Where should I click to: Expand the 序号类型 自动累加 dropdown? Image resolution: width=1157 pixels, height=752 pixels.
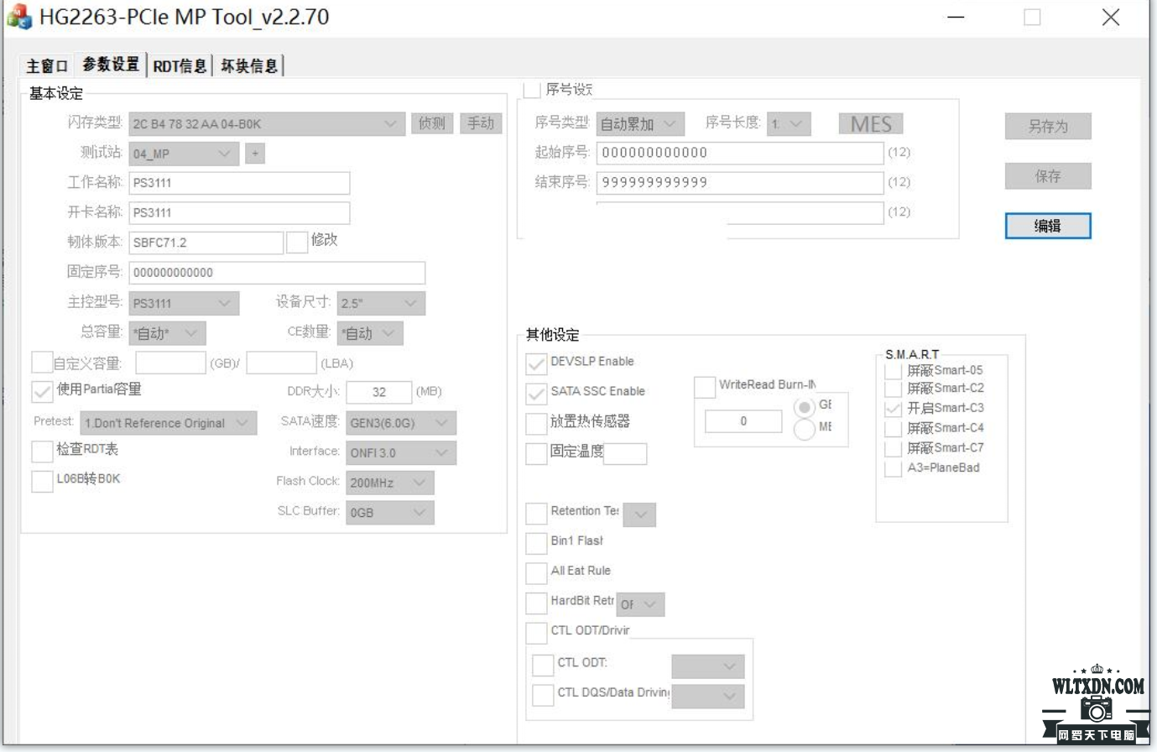coord(641,124)
